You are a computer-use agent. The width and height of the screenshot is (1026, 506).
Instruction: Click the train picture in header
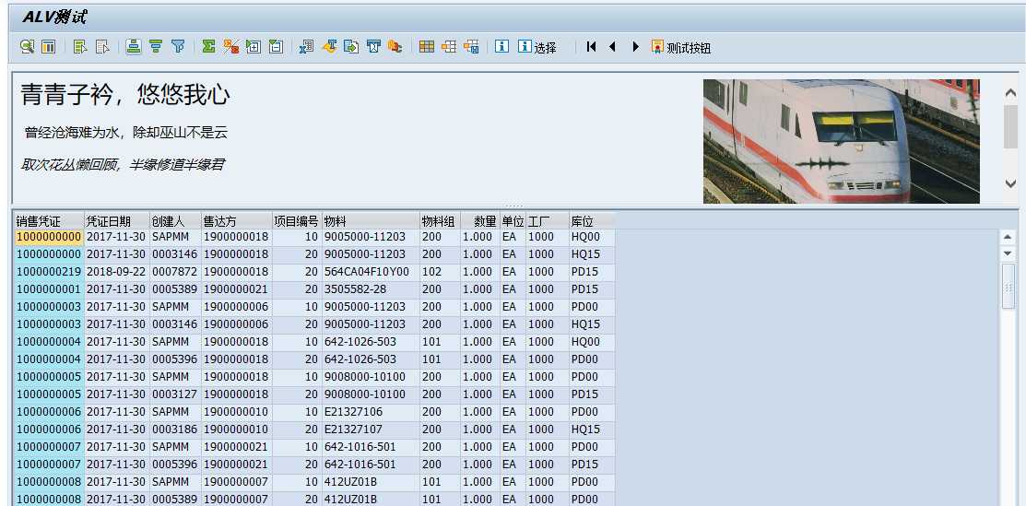(x=841, y=141)
